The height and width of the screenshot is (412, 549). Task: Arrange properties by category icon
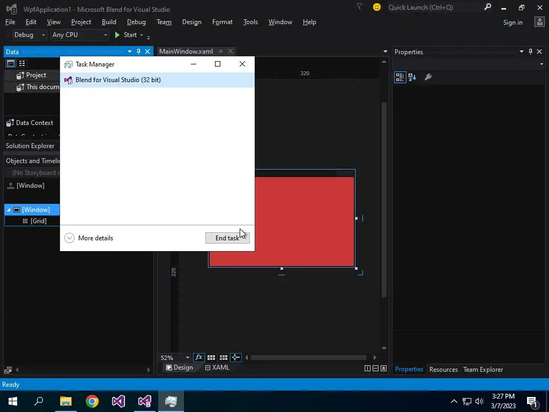400,77
